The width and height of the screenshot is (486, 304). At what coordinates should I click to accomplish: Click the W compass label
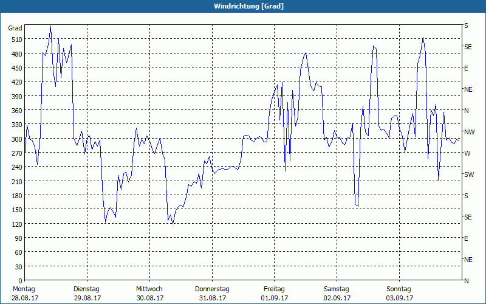click(x=467, y=153)
